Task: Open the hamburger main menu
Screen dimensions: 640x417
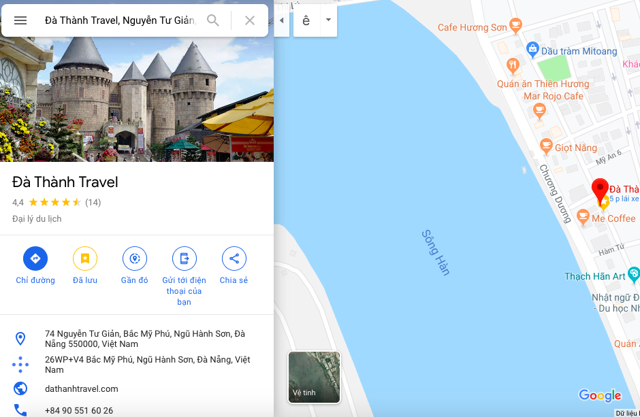Action: pos(20,20)
